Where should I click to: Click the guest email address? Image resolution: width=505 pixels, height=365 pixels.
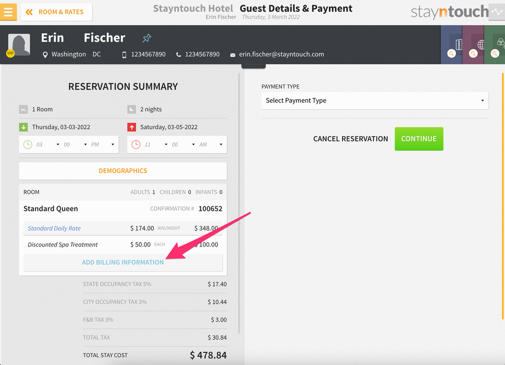pos(282,54)
